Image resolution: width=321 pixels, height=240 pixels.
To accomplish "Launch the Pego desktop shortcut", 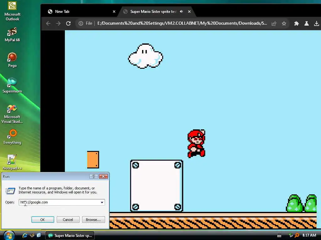I will coord(12,60).
